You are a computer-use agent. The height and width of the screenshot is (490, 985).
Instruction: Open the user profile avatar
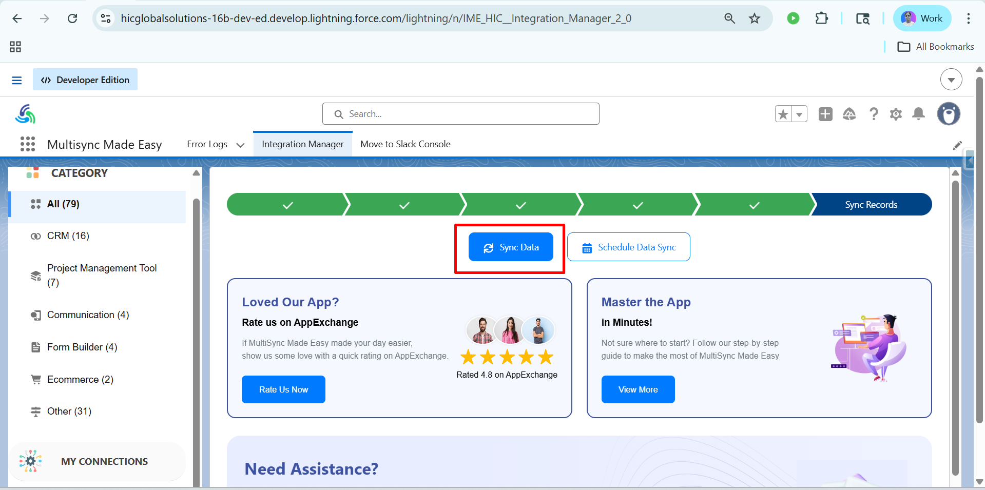(949, 114)
